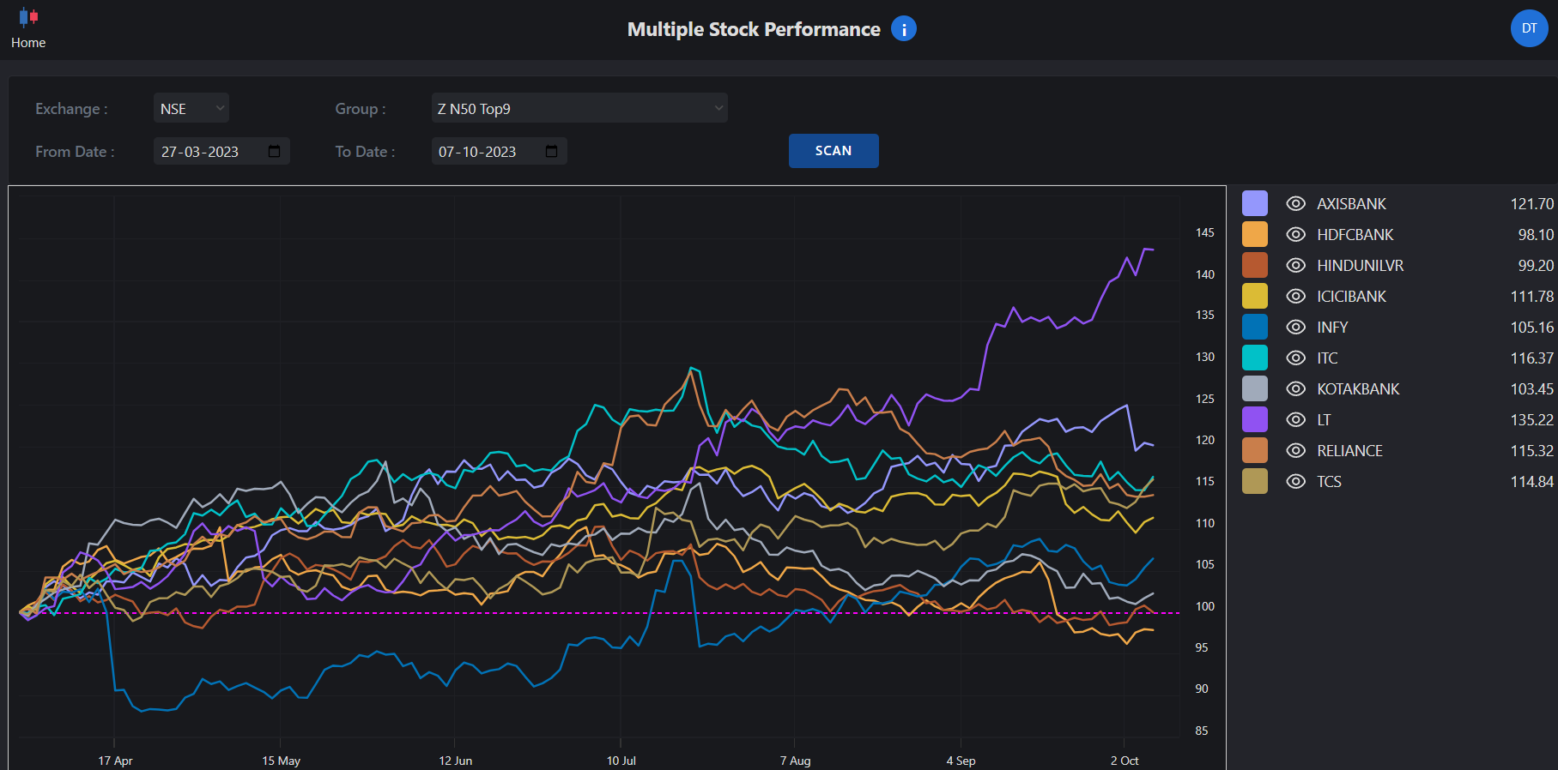Click the LT value 135.22
Image resolution: width=1558 pixels, height=770 pixels.
pyautogui.click(x=1532, y=420)
